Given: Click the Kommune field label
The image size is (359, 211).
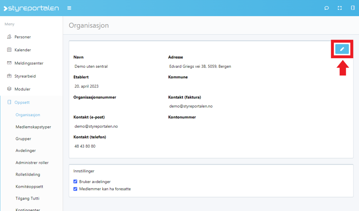Looking at the screenshot, I should point(178,77).
